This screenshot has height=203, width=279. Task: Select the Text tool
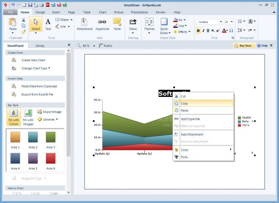point(48,24)
